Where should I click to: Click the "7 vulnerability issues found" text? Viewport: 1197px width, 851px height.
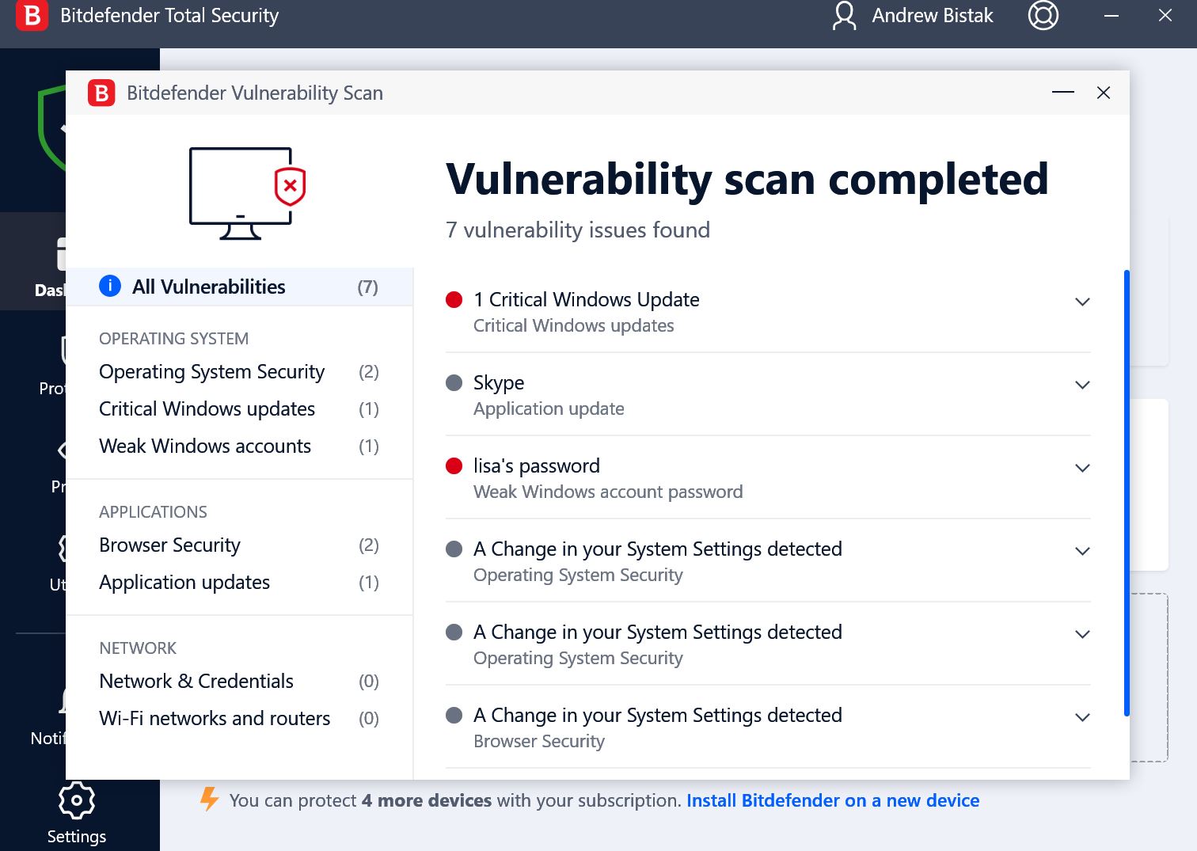pyautogui.click(x=578, y=230)
